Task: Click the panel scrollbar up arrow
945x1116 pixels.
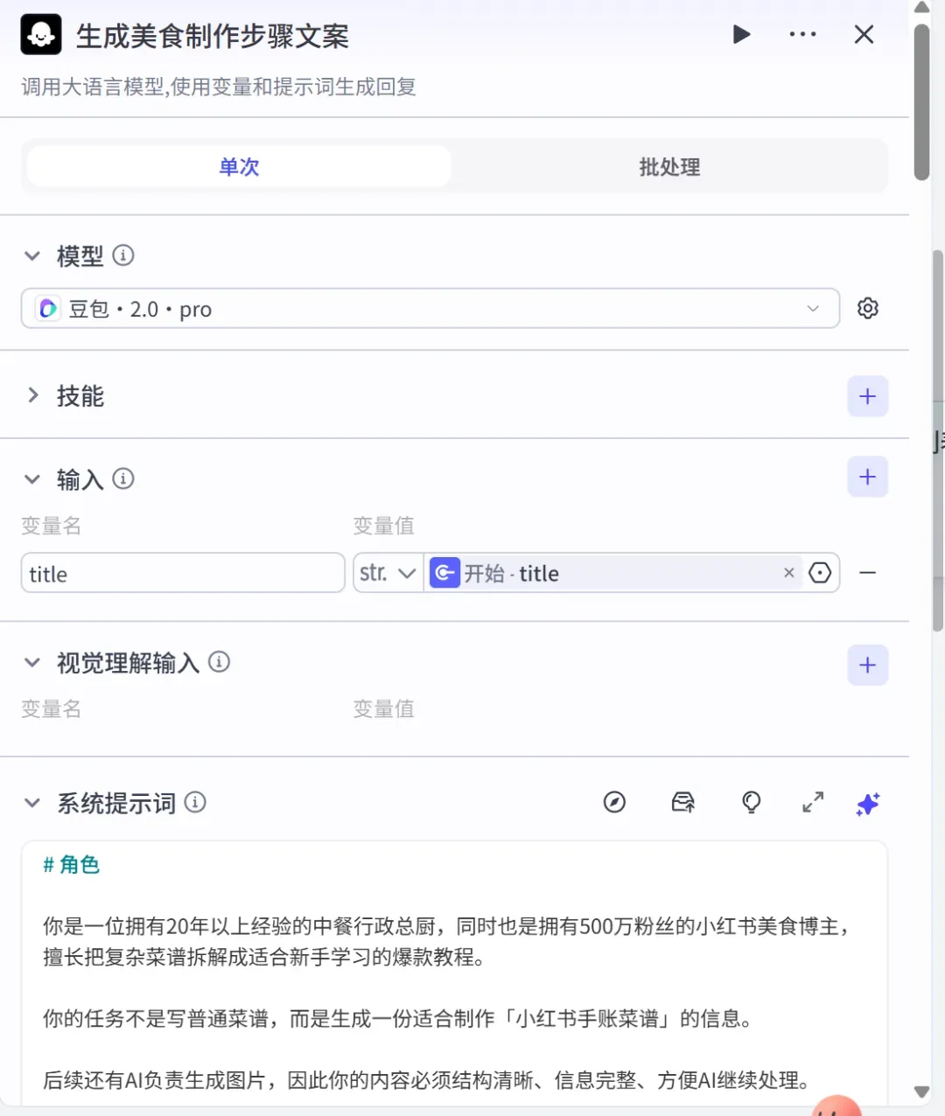Action: (921, 8)
